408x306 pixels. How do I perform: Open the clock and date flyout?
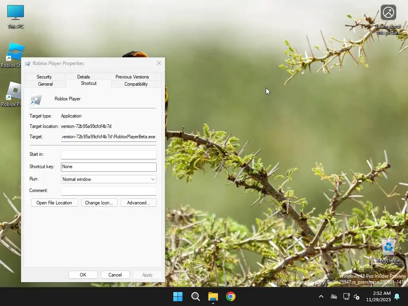379,296
